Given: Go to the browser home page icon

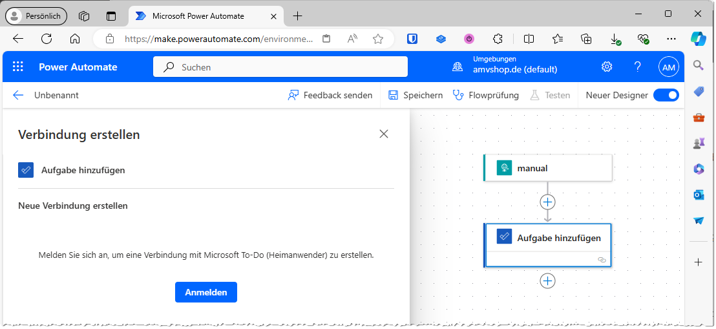Looking at the screenshot, I should coord(75,39).
